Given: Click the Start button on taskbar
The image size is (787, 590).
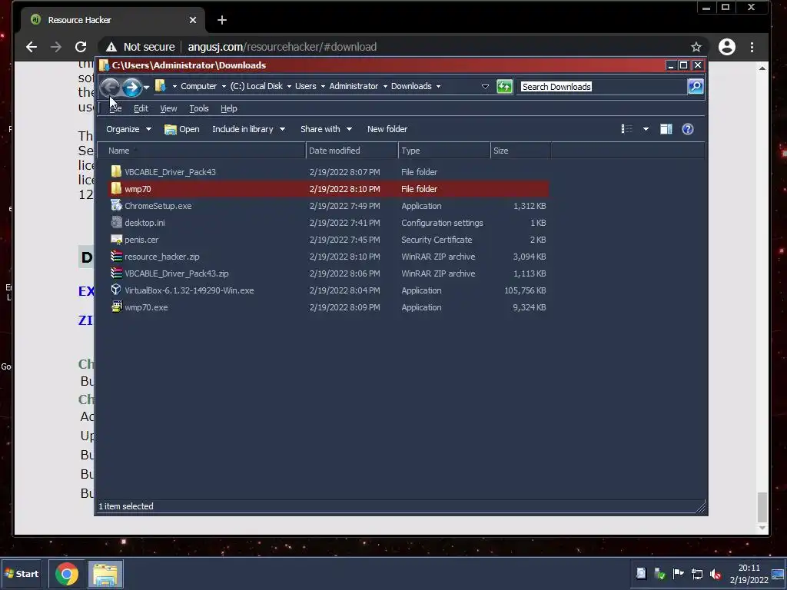Looking at the screenshot, I should point(21,573).
